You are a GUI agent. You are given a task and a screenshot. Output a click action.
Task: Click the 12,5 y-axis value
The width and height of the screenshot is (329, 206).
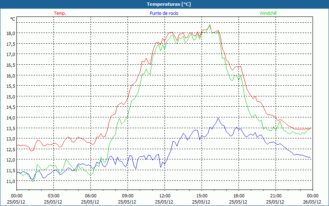click(x=11, y=149)
